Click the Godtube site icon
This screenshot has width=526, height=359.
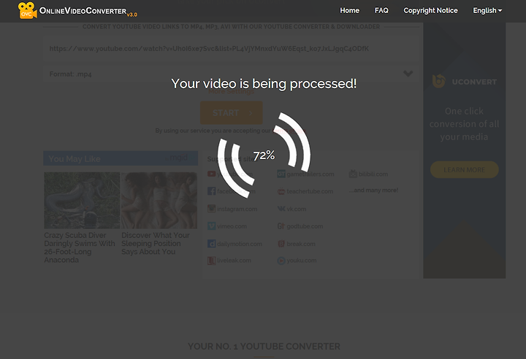pyautogui.click(x=281, y=226)
